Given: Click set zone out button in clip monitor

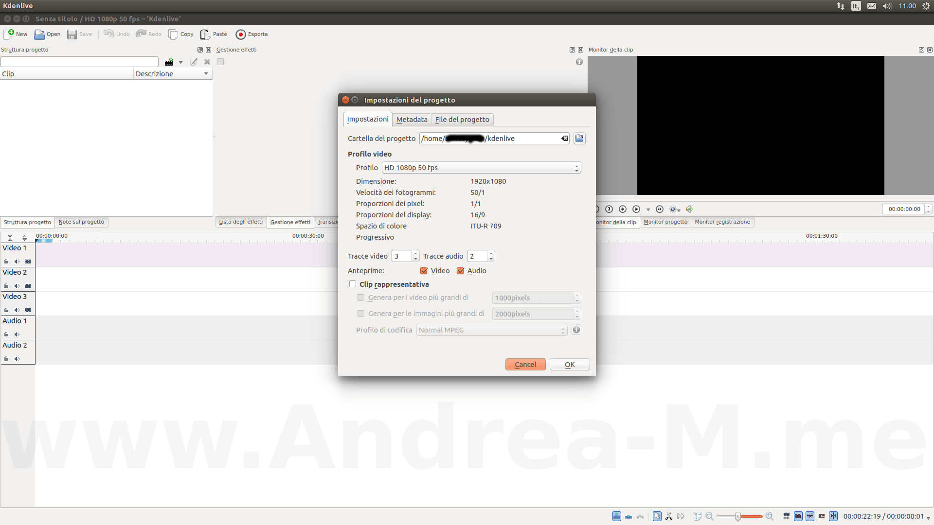Looking at the screenshot, I should (x=609, y=209).
